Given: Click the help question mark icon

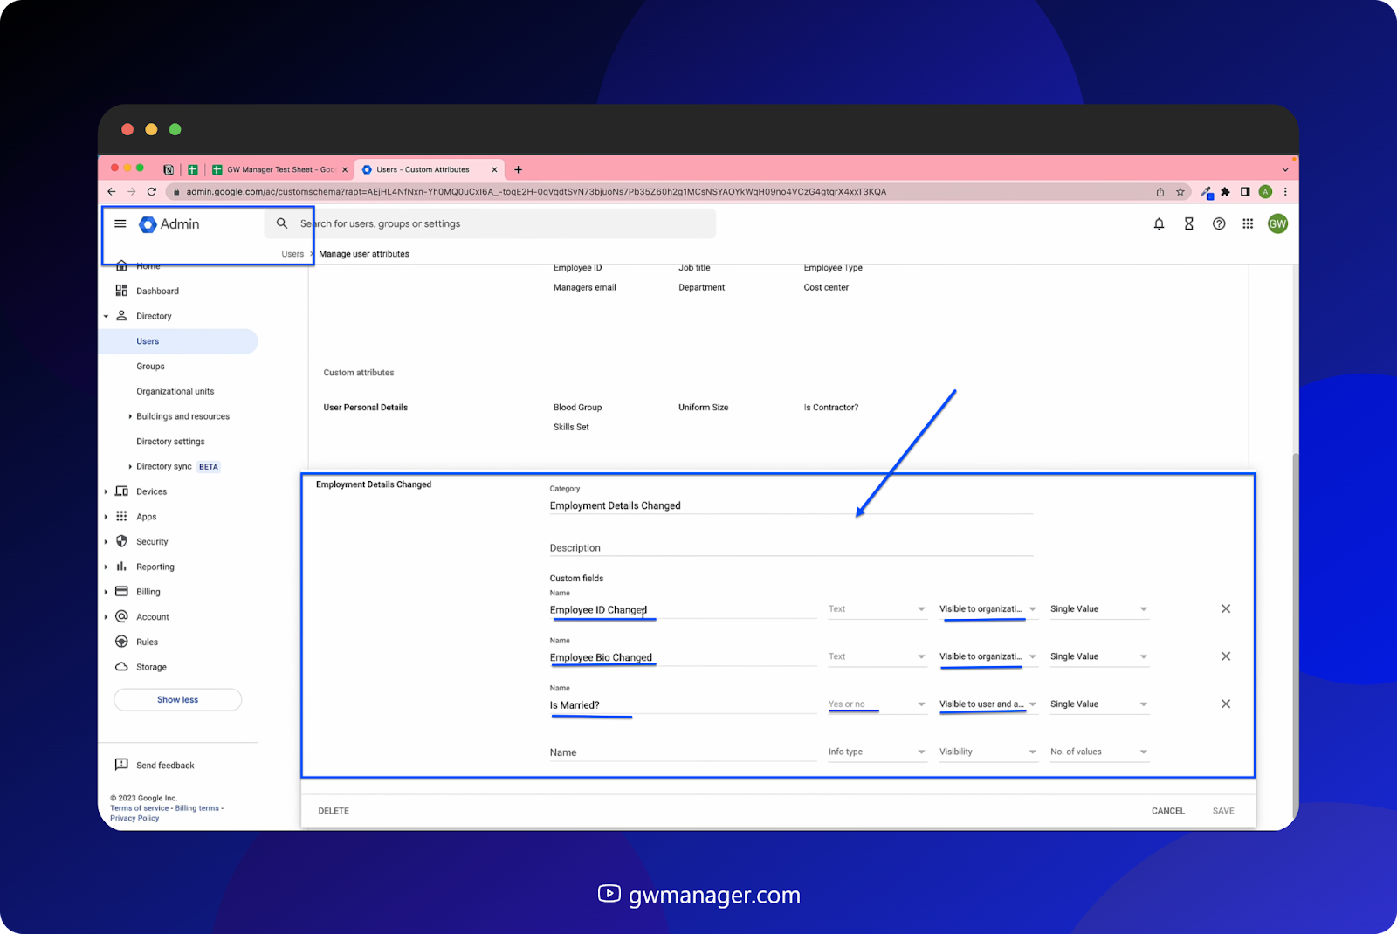Looking at the screenshot, I should tap(1219, 223).
